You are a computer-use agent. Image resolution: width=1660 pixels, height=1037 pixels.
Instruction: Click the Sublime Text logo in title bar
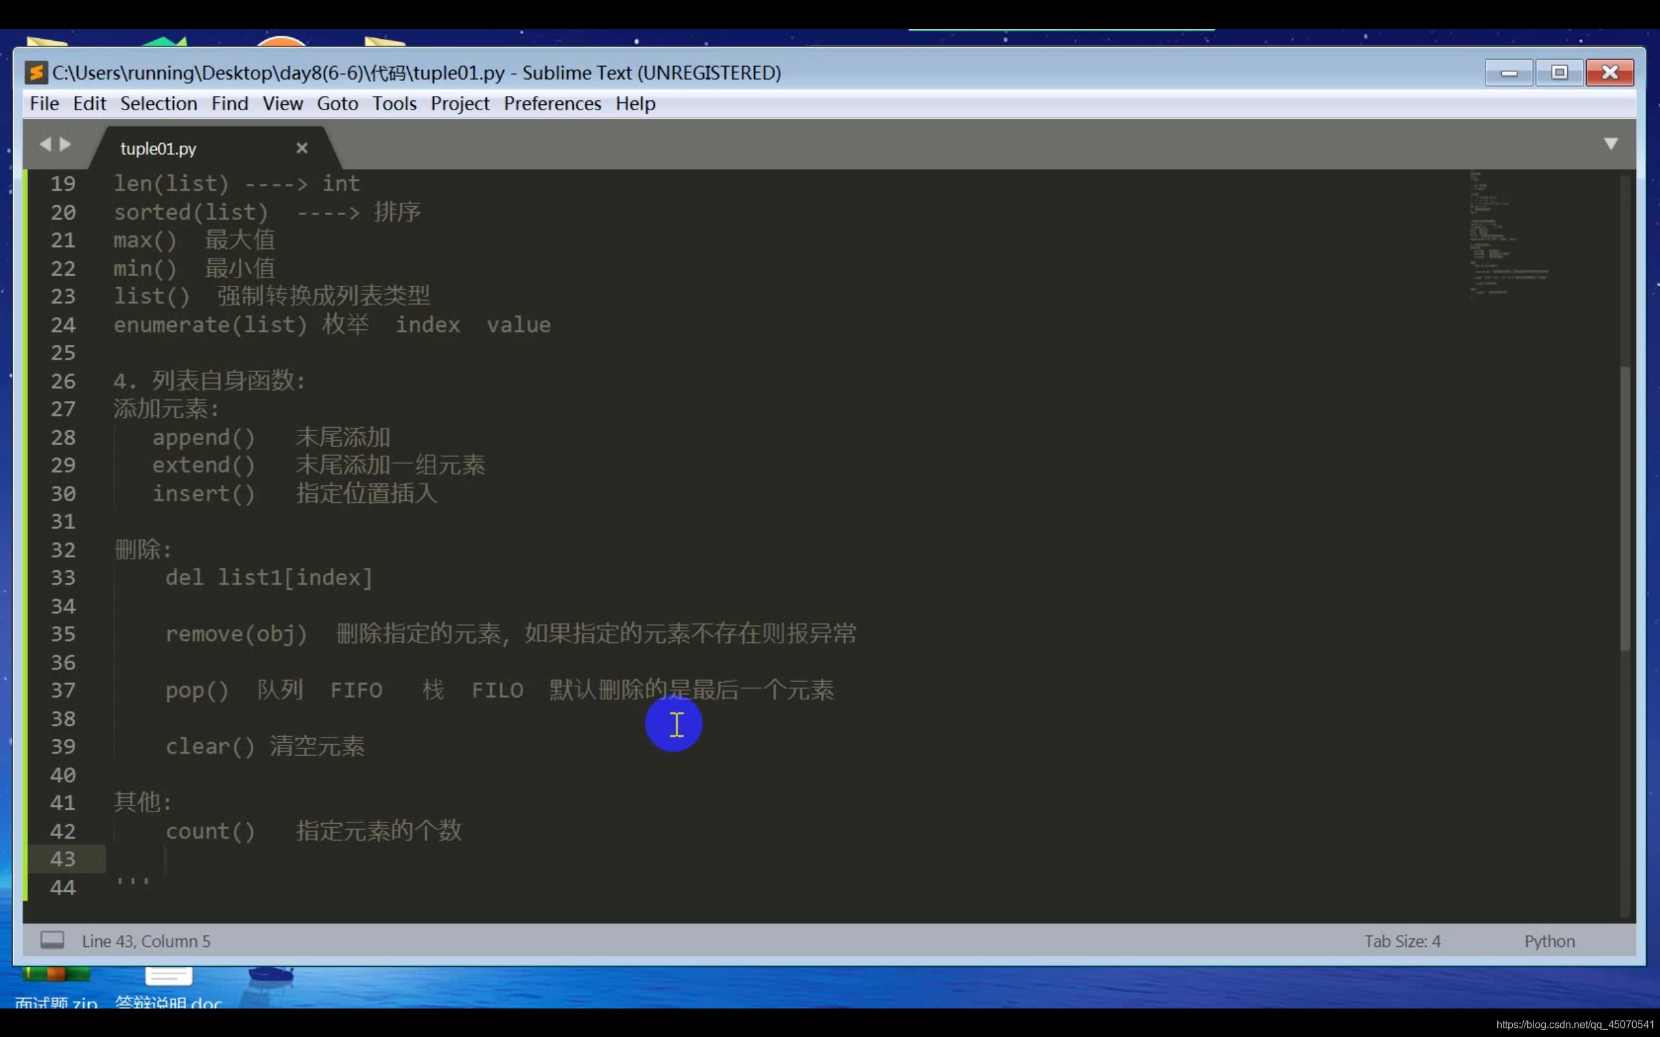[x=36, y=72]
